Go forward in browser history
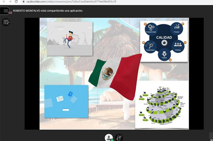Screen dimensions: 213x141 (10, 2)
